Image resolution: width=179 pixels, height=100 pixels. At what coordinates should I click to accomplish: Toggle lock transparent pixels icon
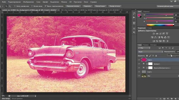click(x=147, y=56)
